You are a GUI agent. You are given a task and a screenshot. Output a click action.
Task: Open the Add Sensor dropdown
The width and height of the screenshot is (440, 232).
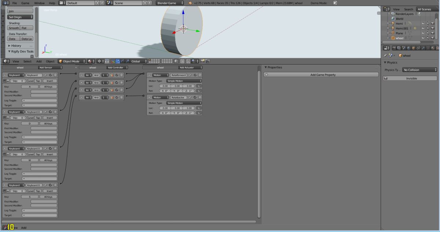click(50, 68)
